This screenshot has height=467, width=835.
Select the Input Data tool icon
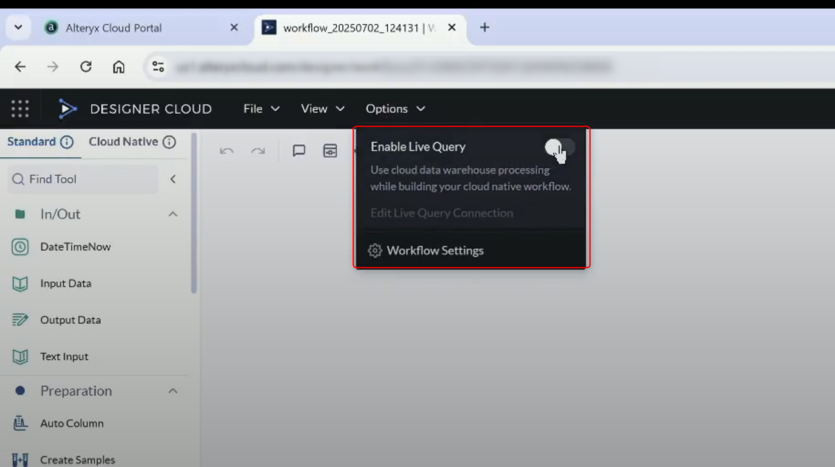coord(20,284)
